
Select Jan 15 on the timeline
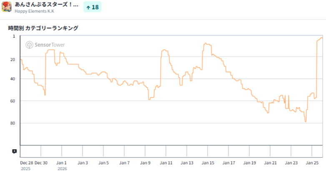[x=208, y=163]
